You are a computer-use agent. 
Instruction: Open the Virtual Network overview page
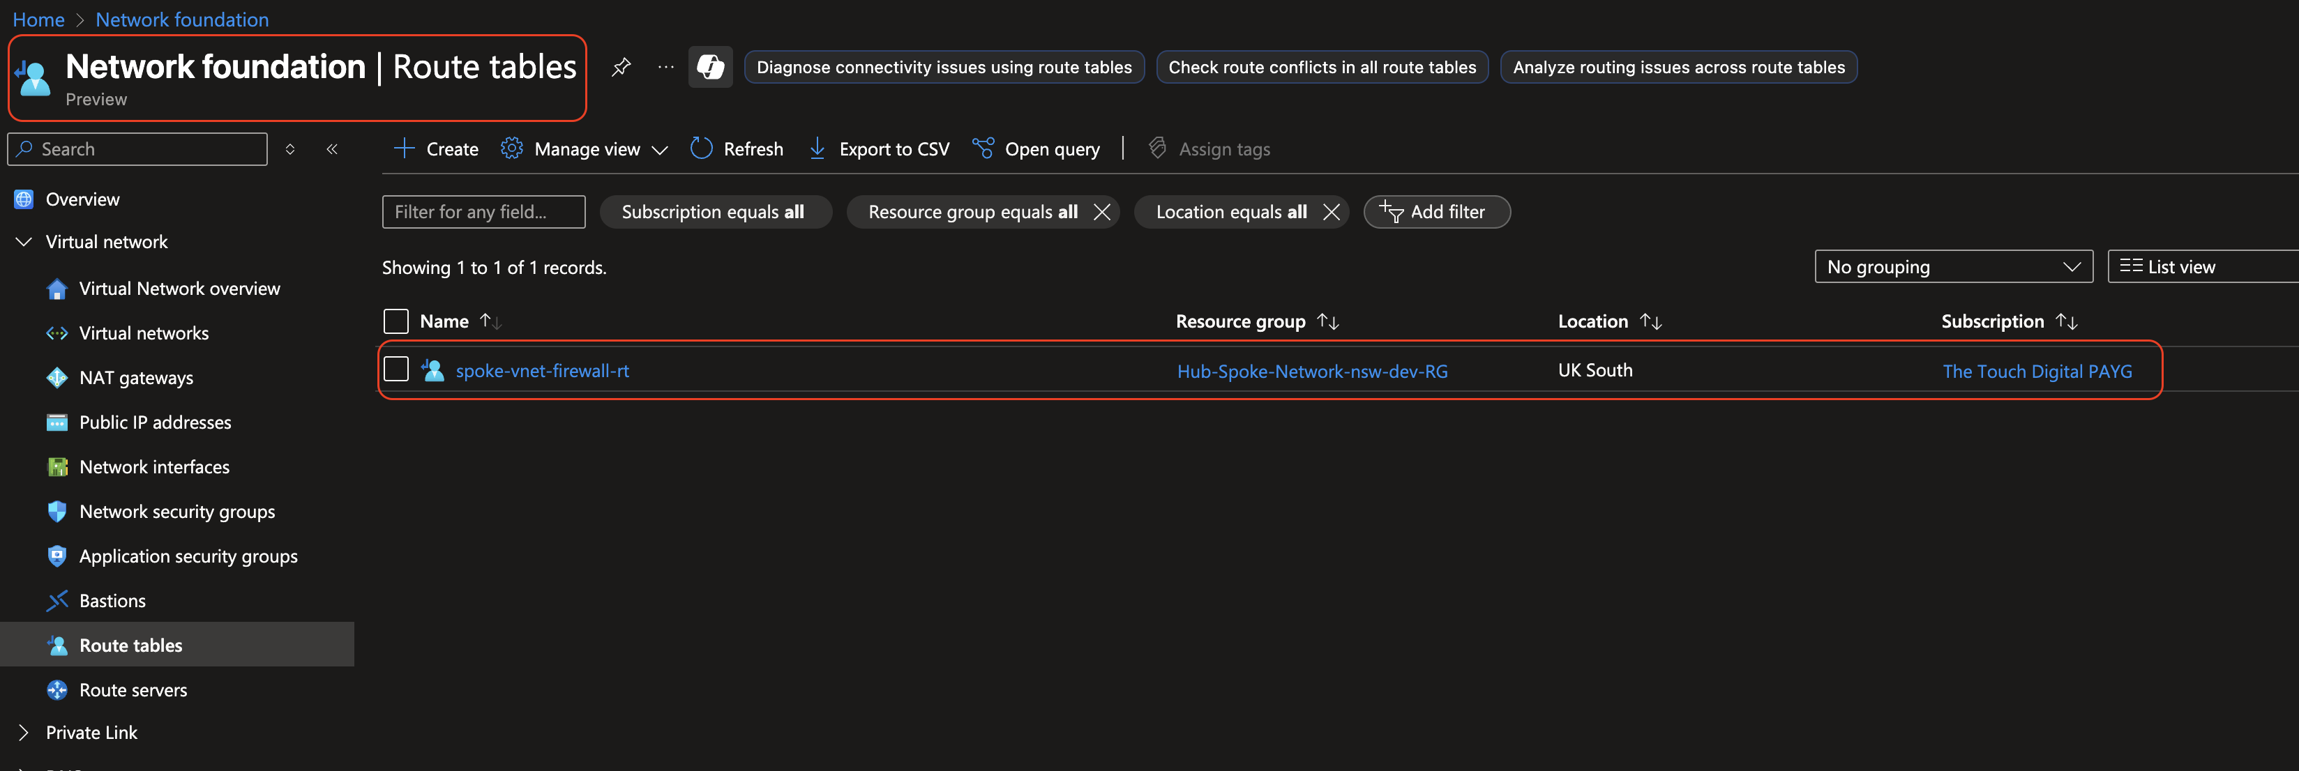click(179, 288)
